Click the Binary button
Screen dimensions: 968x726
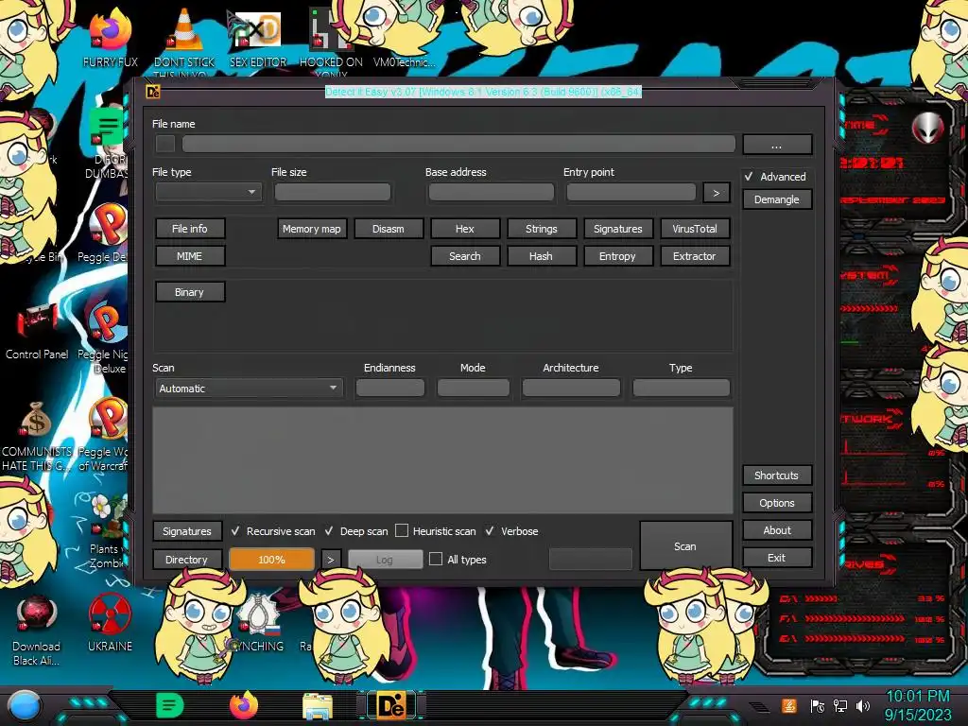[189, 292]
